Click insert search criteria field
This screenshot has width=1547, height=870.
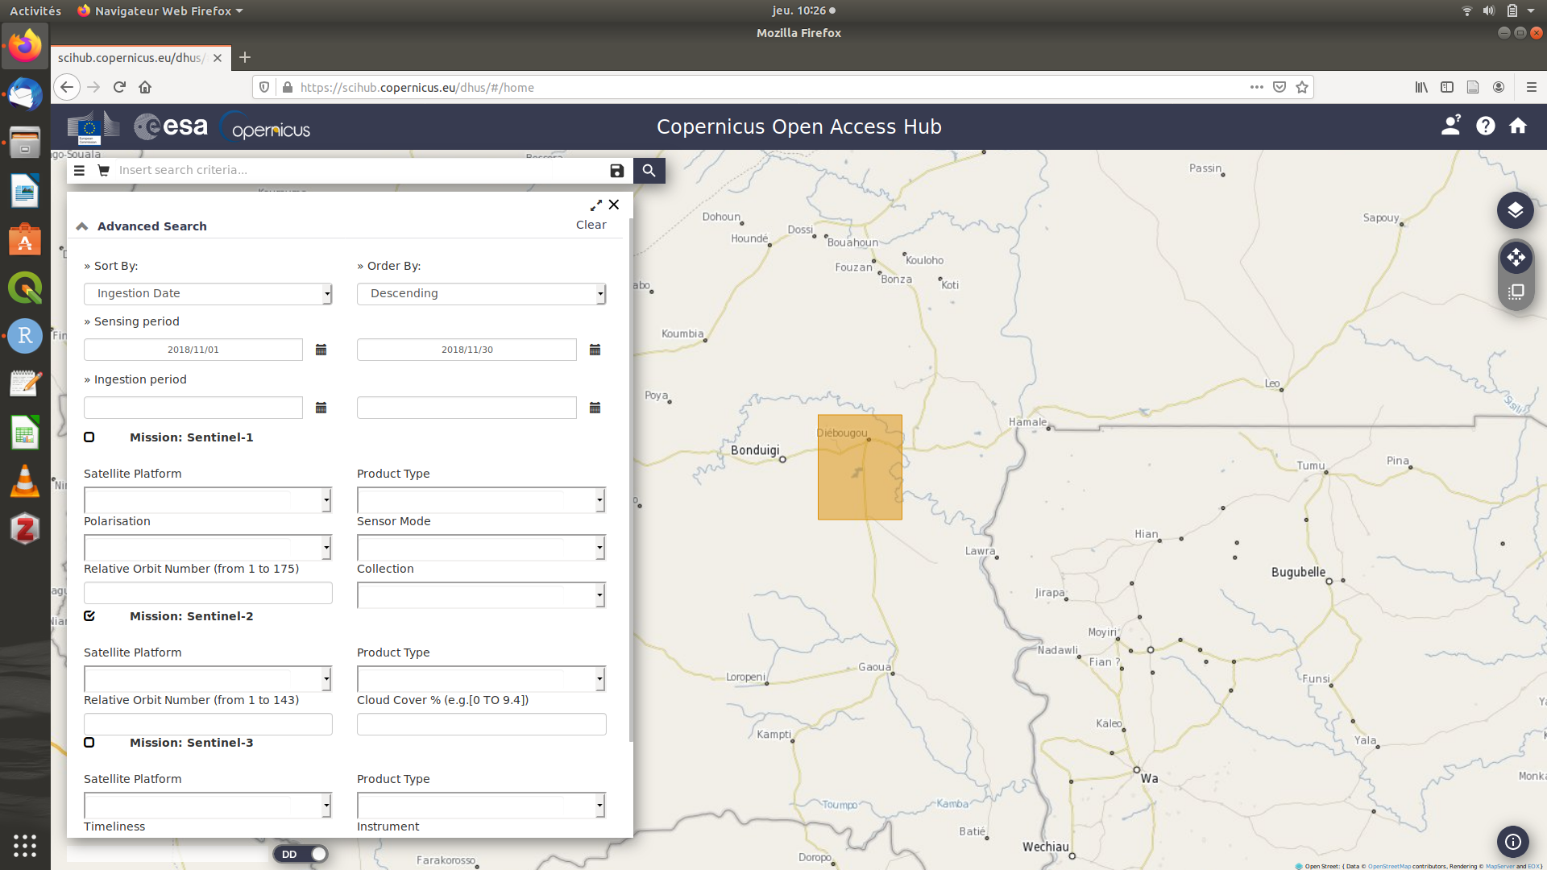359,170
